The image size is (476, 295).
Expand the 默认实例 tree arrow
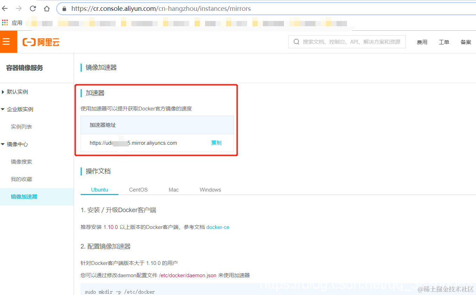tap(3, 92)
